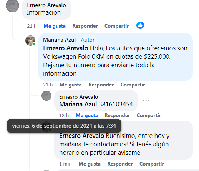Click Responder under the Buenisimo reply

tap(120, 164)
